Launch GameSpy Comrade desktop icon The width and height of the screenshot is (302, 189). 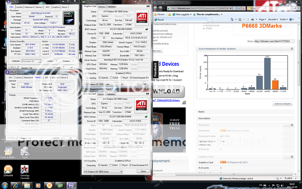pos(25,170)
